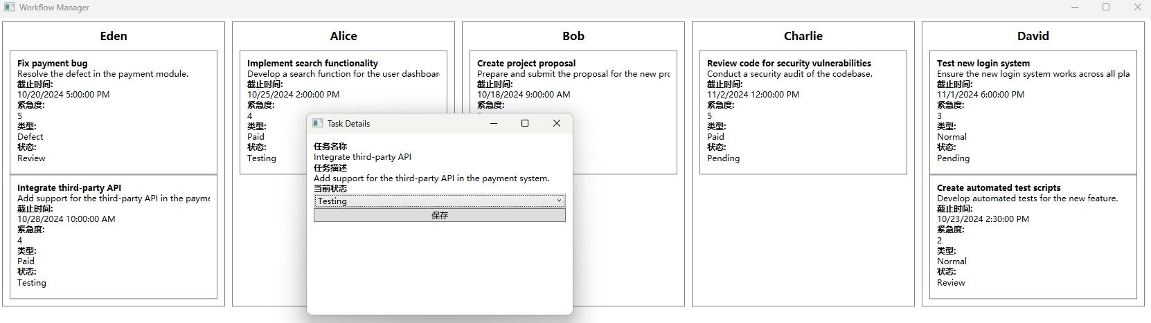Open the Fix payment bug task card

coord(114,111)
